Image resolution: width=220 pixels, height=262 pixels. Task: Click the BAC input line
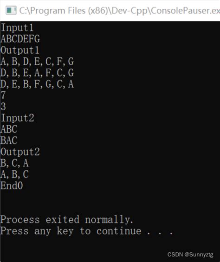[9, 140]
